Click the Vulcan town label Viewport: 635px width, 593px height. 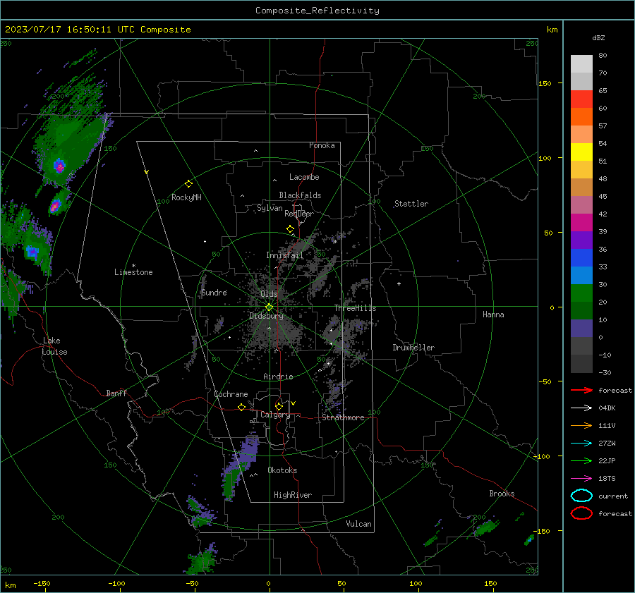pos(358,524)
